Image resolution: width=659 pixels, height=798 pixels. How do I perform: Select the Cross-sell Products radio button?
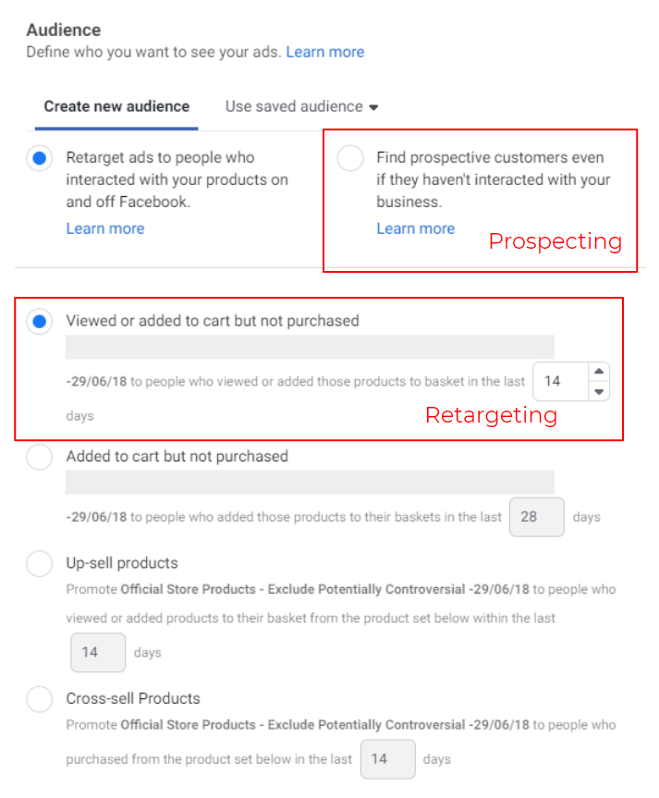click(40, 699)
